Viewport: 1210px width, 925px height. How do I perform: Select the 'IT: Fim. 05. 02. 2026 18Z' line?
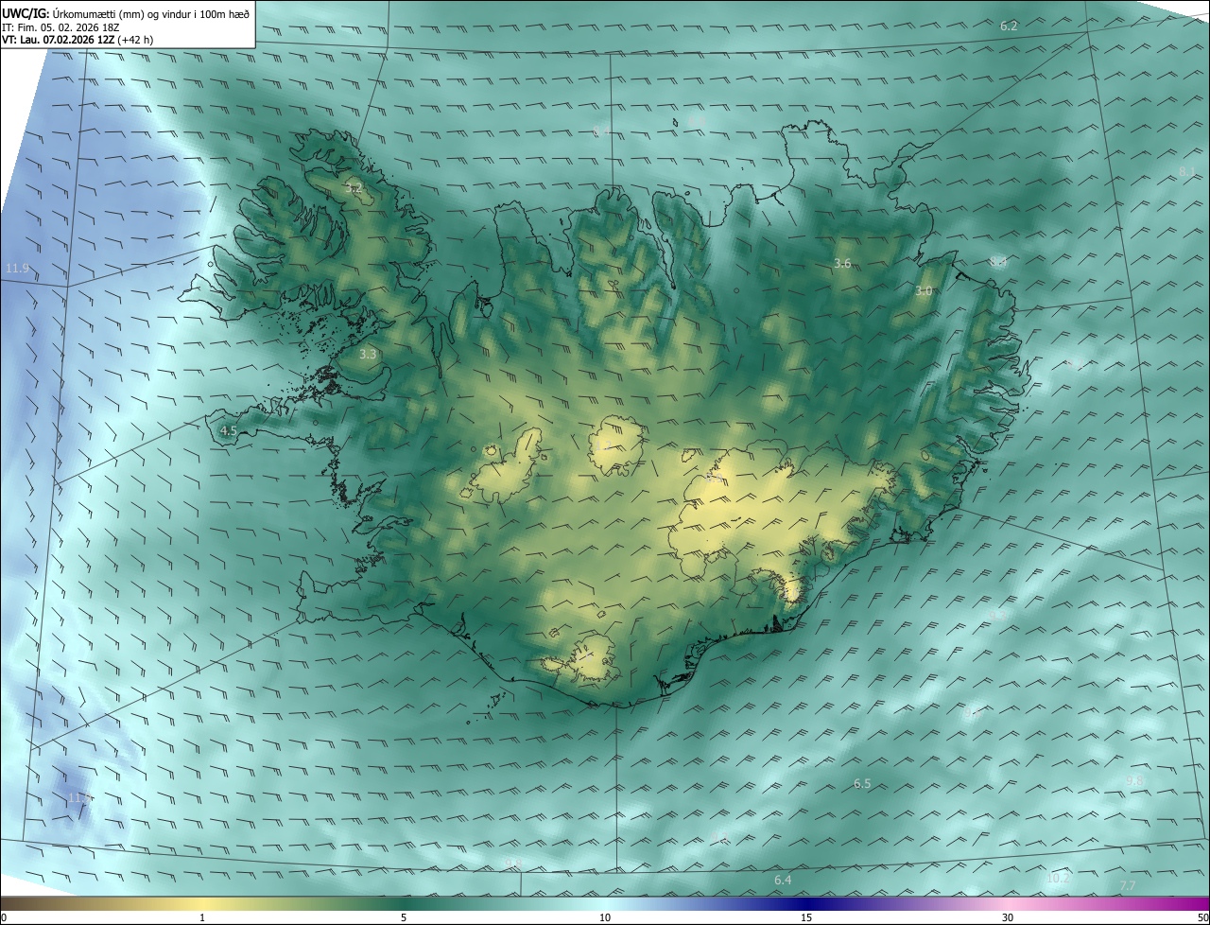(x=60, y=26)
